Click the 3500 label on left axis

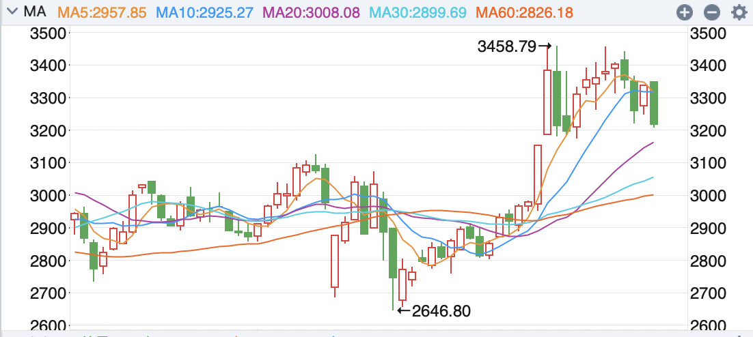(48, 33)
